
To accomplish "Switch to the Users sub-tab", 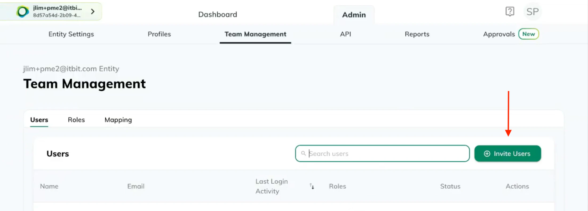I will coord(39,120).
